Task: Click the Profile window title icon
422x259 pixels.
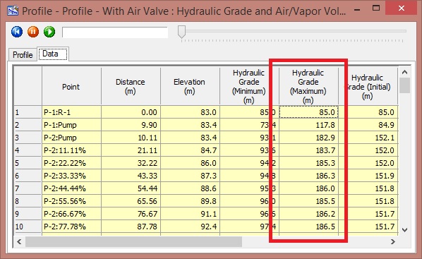Action: (13, 11)
